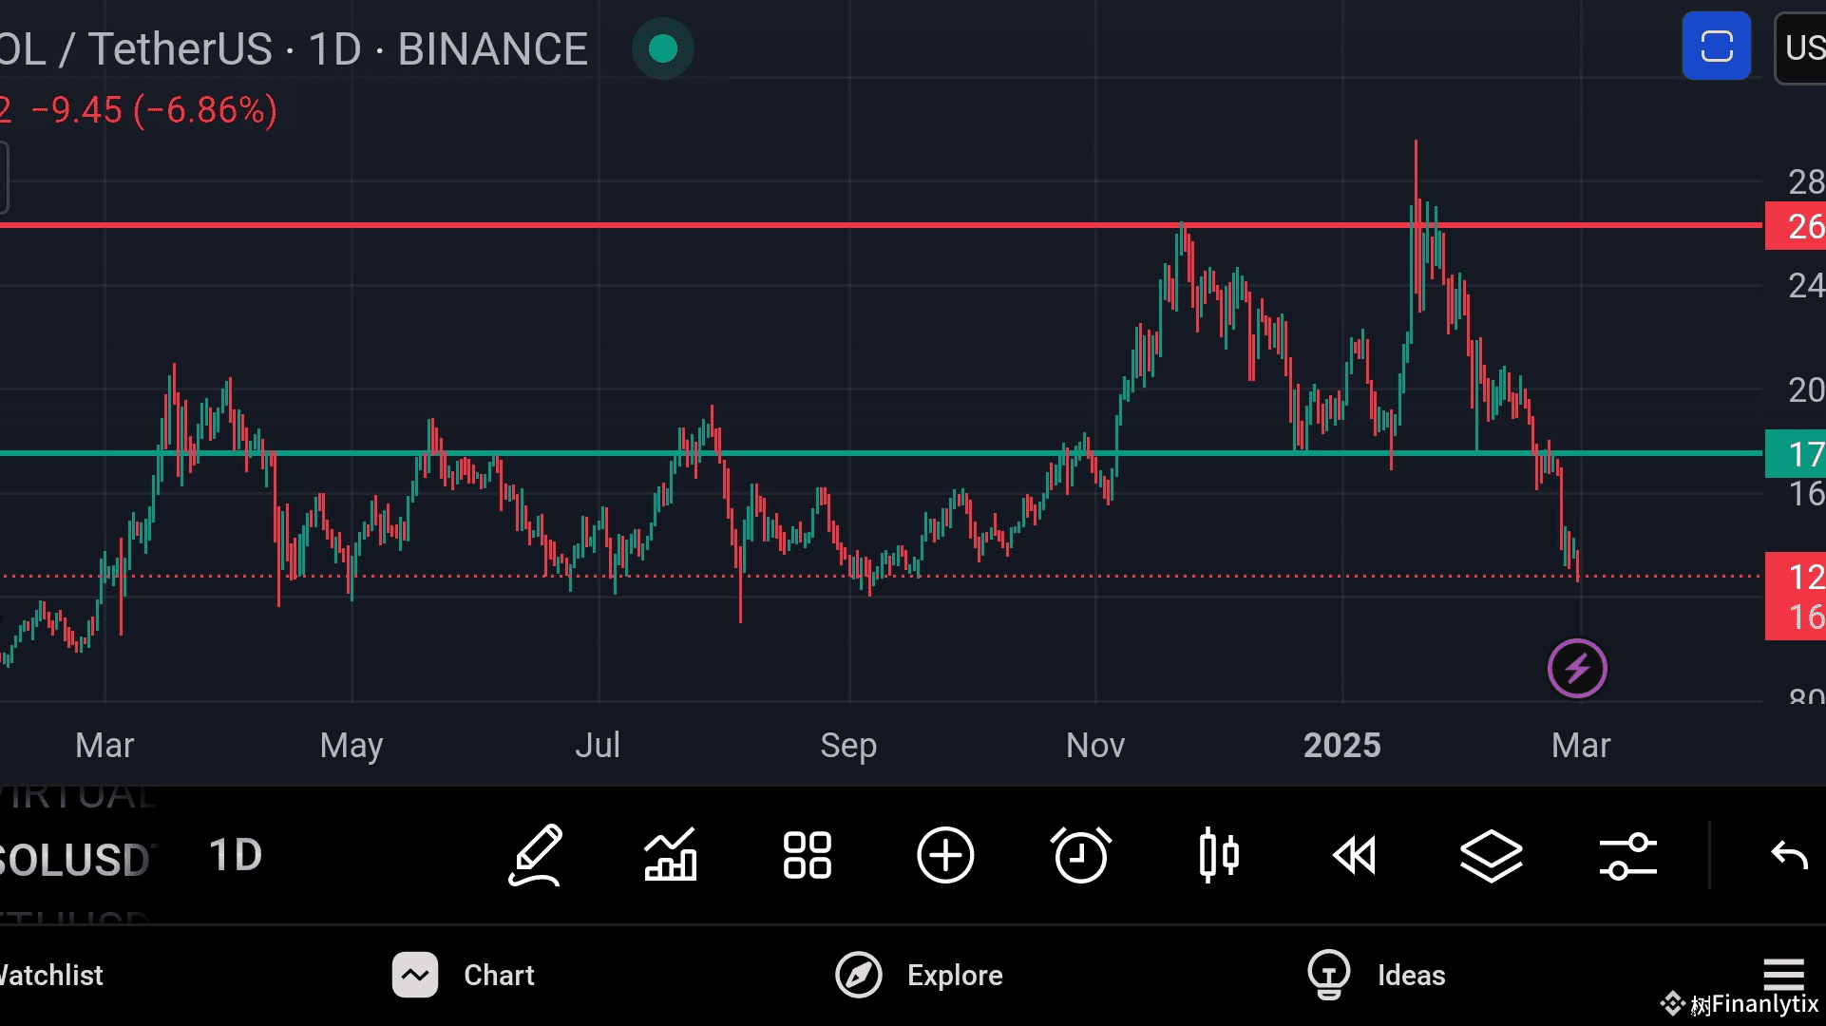Open the indicators chart icon
The image size is (1826, 1026).
(671, 855)
